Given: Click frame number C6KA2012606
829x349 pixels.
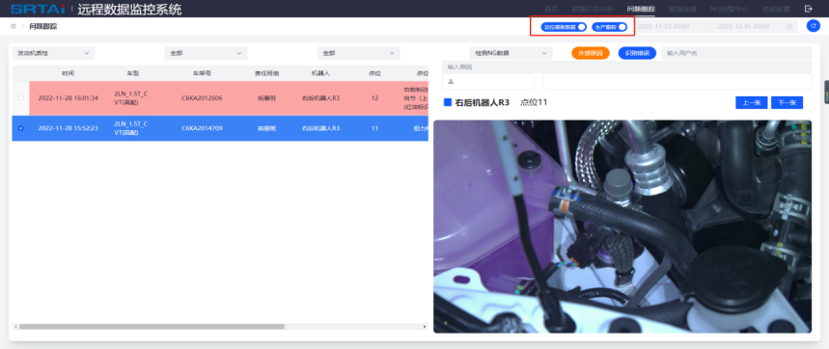Looking at the screenshot, I should click(202, 98).
